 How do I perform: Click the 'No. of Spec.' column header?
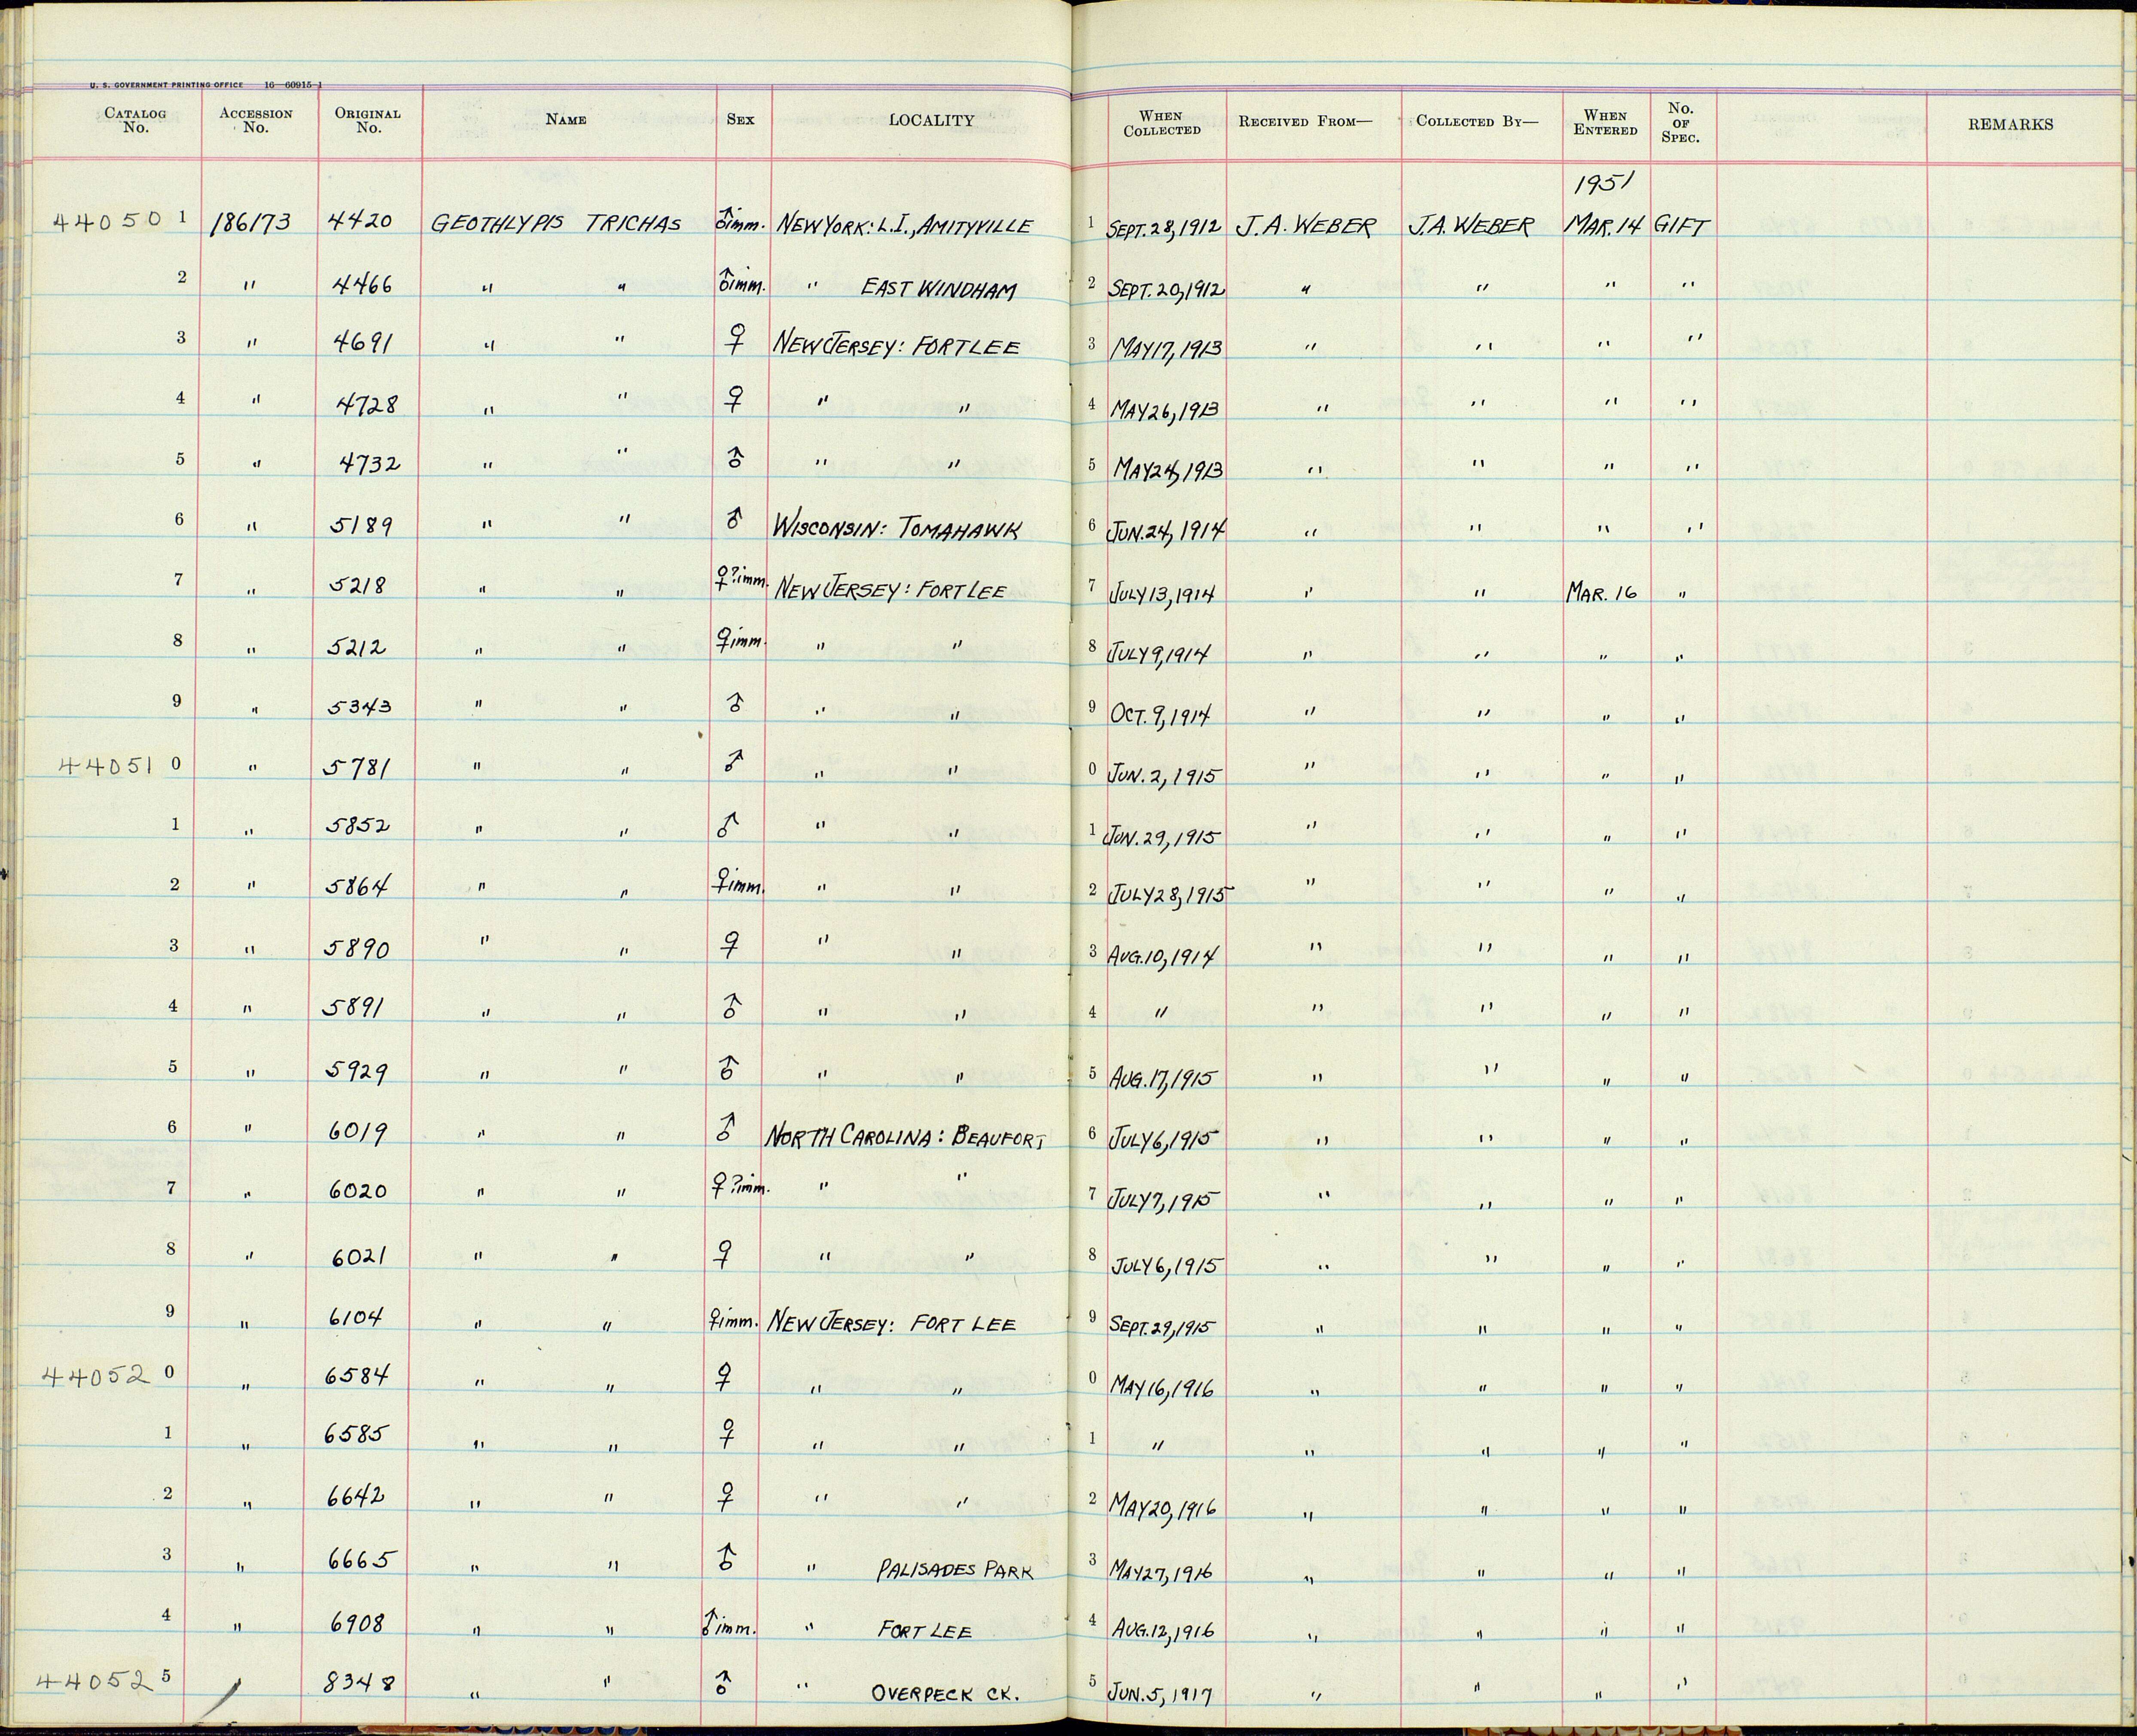[x=1681, y=122]
